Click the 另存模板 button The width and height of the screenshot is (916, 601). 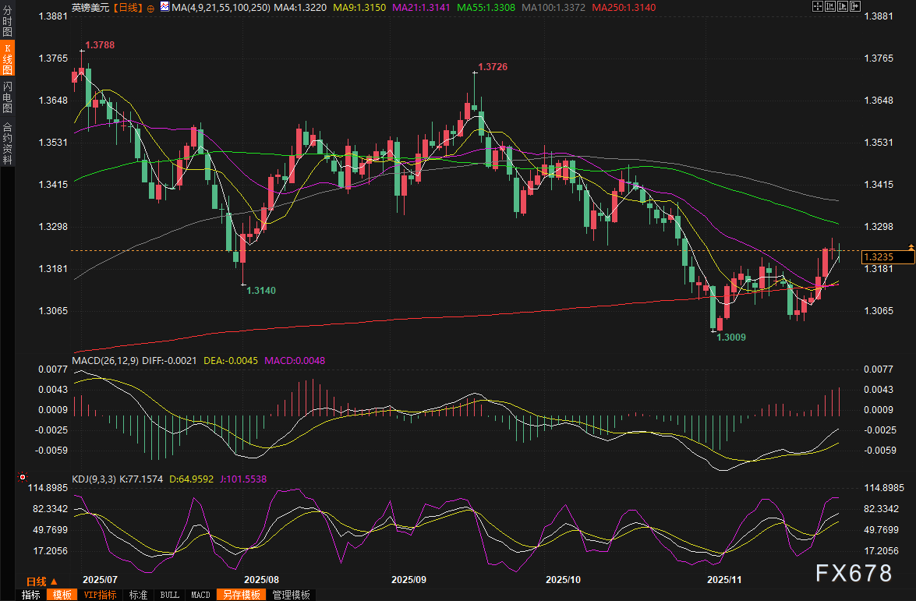[x=241, y=595]
